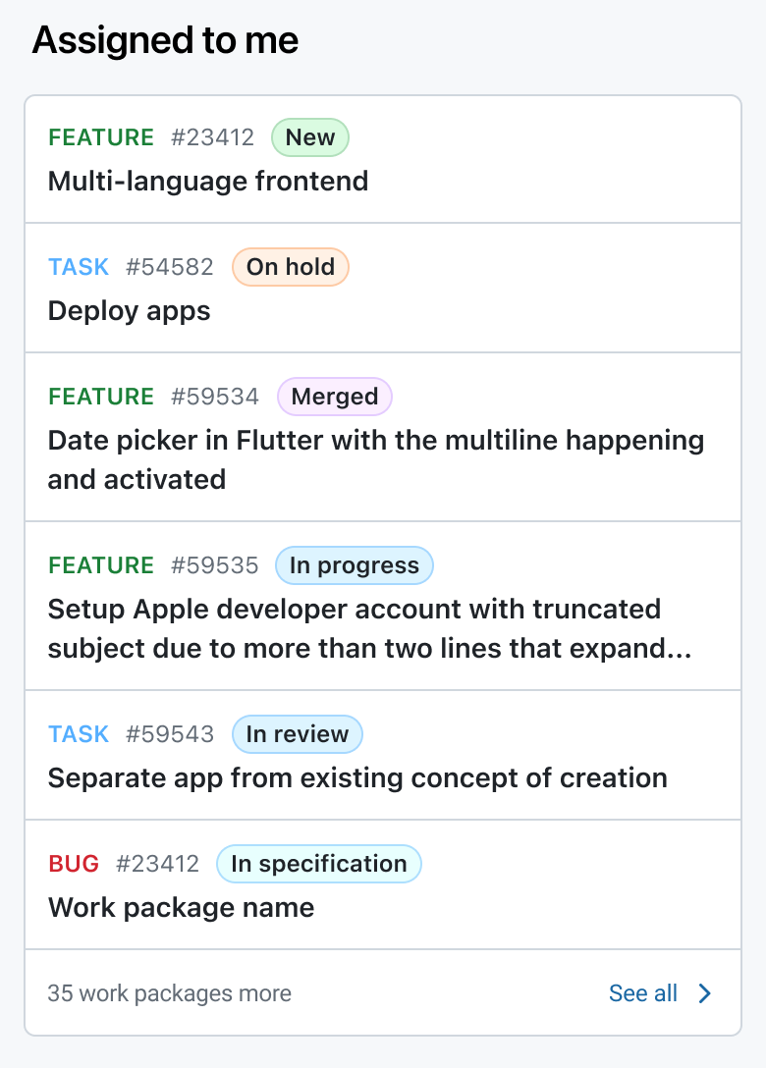
Task: Click the BUG type label on #23412
Action: [x=74, y=864]
